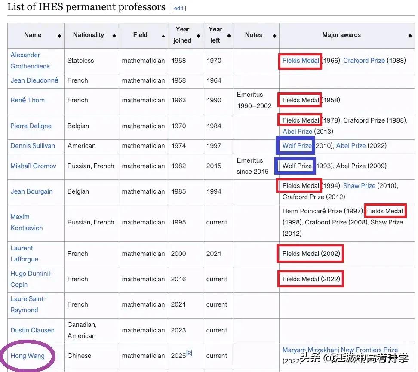Open Wolf Prize link in Sullivan row
Screen dimensions: 418x372
click(297, 146)
